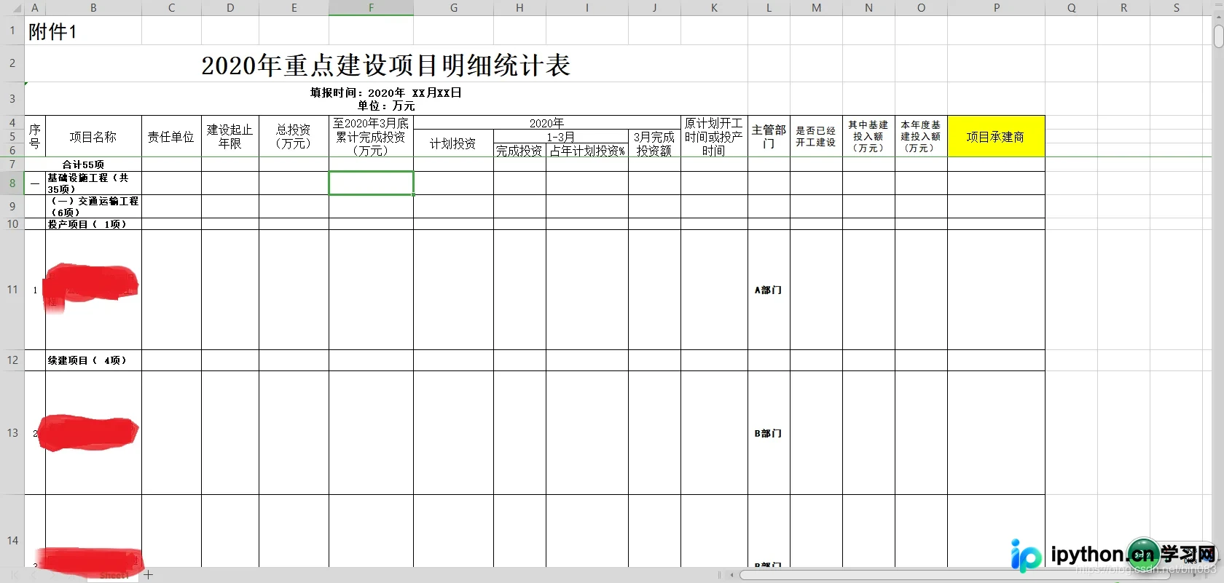Click the 责任单位 header cell
Screen dimensions: 1224x583
click(171, 136)
